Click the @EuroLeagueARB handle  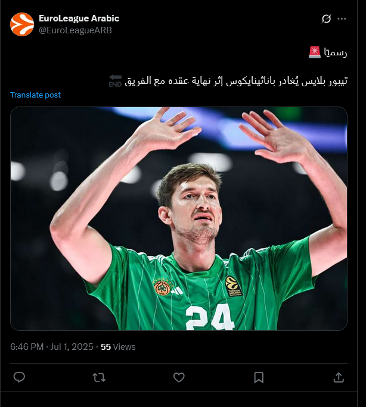click(75, 30)
